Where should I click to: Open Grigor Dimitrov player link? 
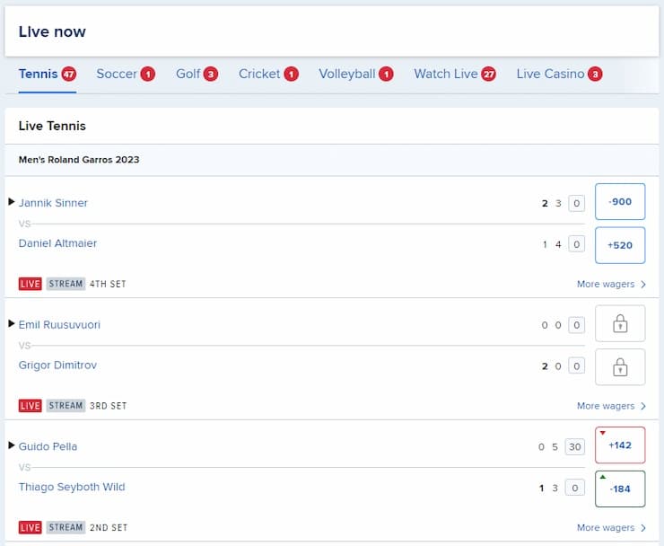point(57,365)
